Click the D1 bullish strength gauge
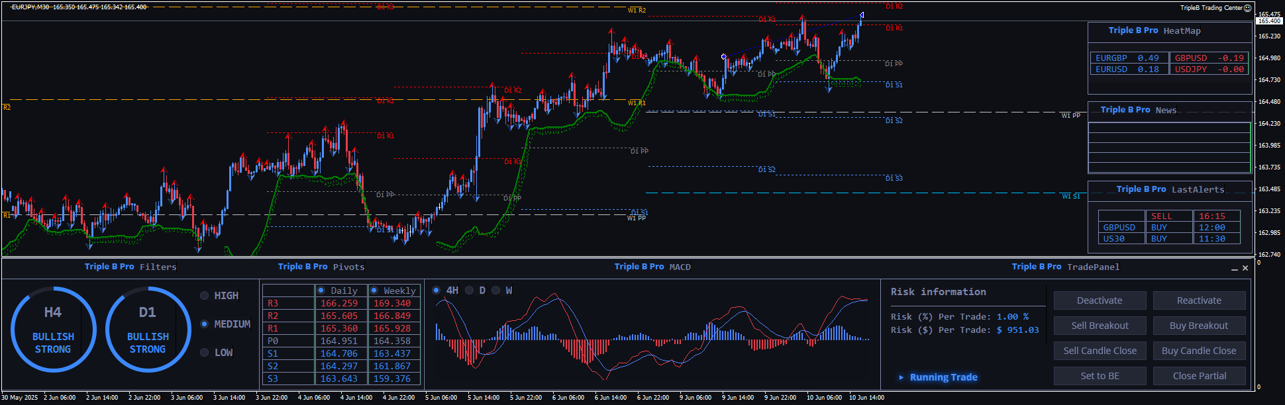The width and height of the screenshot is (1285, 405). pos(148,330)
